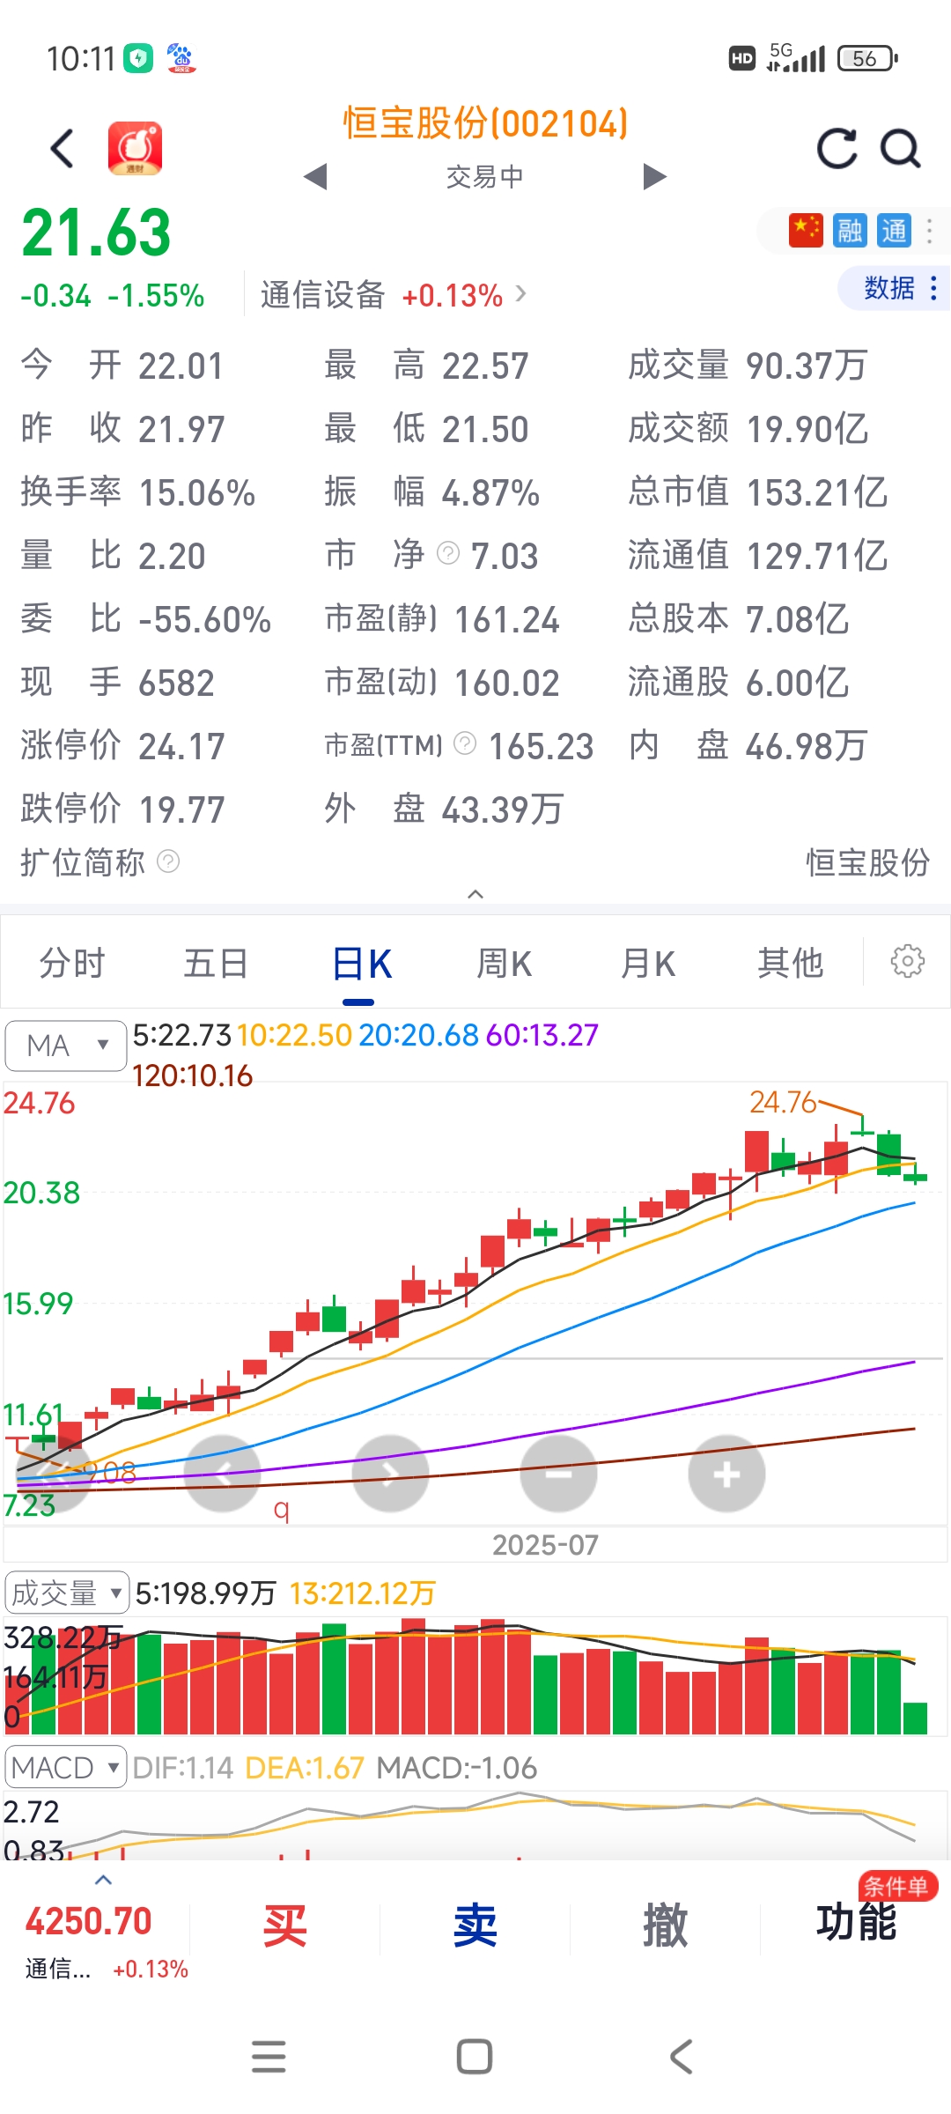Image resolution: width=951 pixels, height=2114 pixels.
Task: Refresh the stock quote
Action: point(837,148)
